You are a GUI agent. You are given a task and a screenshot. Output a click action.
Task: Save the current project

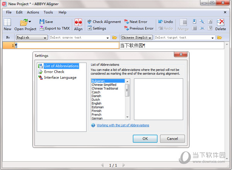pyautogui.click(x=46, y=22)
